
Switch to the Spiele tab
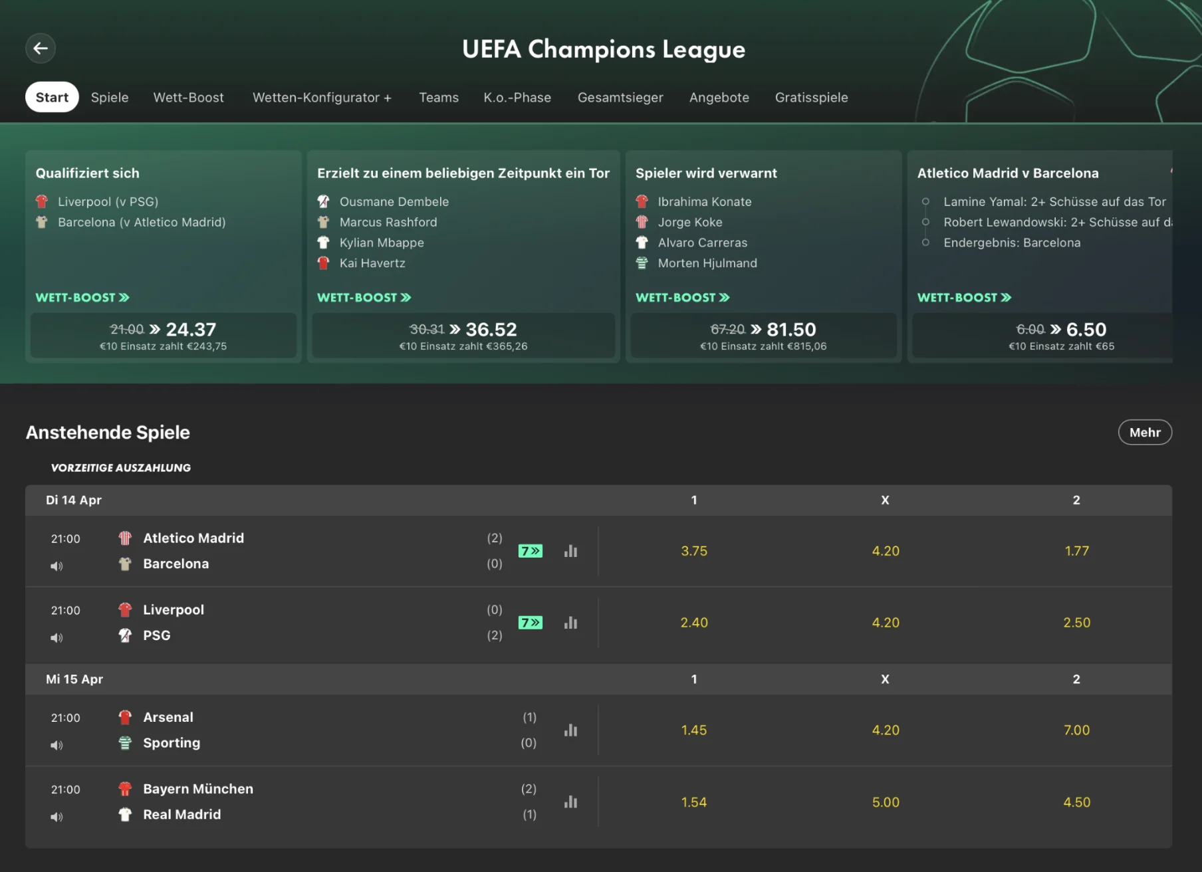tap(110, 98)
